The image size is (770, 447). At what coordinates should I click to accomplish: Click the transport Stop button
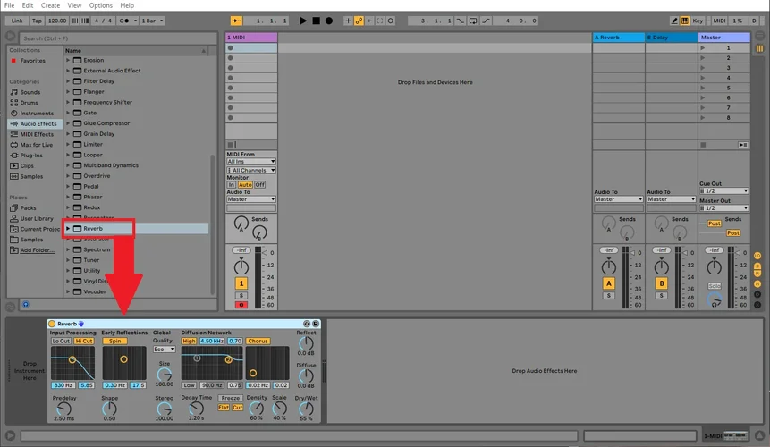pyautogui.click(x=316, y=21)
